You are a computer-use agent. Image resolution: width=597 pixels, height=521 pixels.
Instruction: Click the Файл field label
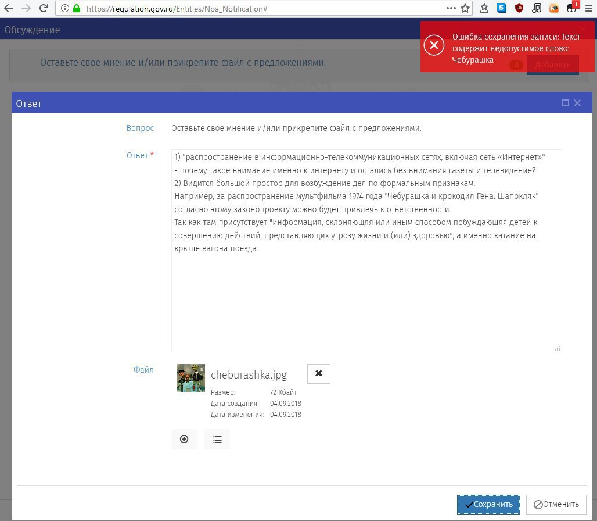point(143,369)
